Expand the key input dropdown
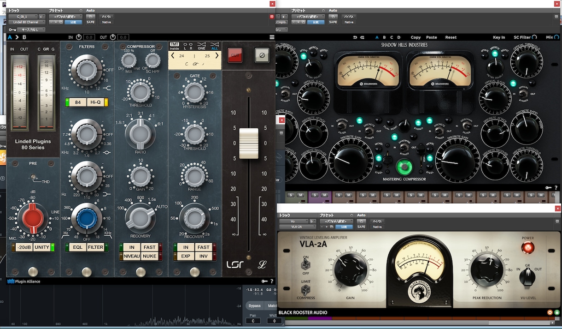The height and width of the screenshot is (329, 562). click(x=30, y=30)
